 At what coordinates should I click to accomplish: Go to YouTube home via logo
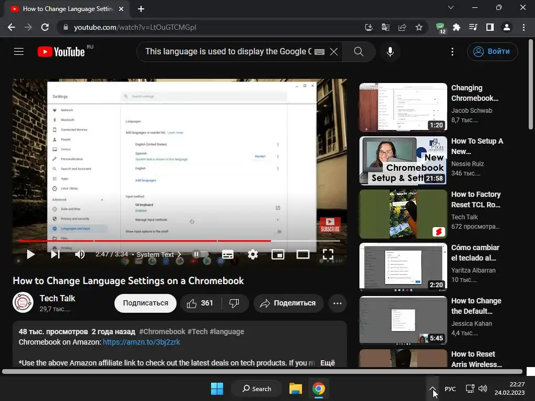coord(62,52)
